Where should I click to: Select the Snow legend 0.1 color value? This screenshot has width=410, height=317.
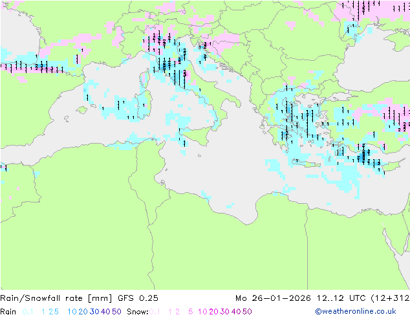155,312
